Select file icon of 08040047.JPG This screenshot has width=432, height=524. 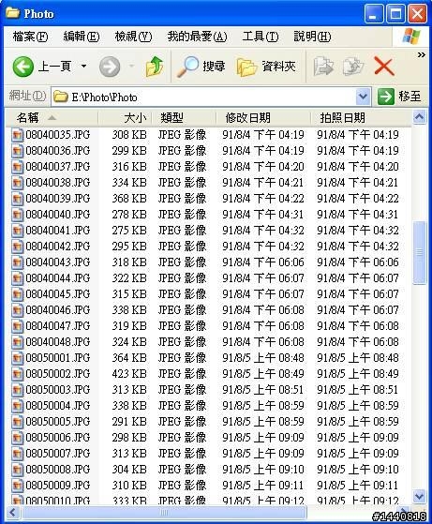pos(17,326)
